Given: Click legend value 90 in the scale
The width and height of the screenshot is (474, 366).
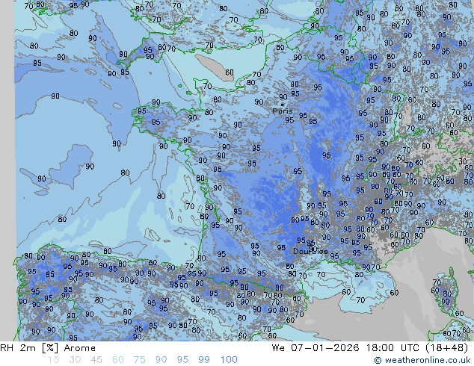Looking at the screenshot, I should pos(161,360).
